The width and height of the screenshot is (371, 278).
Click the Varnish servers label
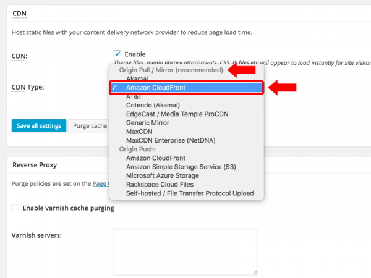tap(36, 235)
